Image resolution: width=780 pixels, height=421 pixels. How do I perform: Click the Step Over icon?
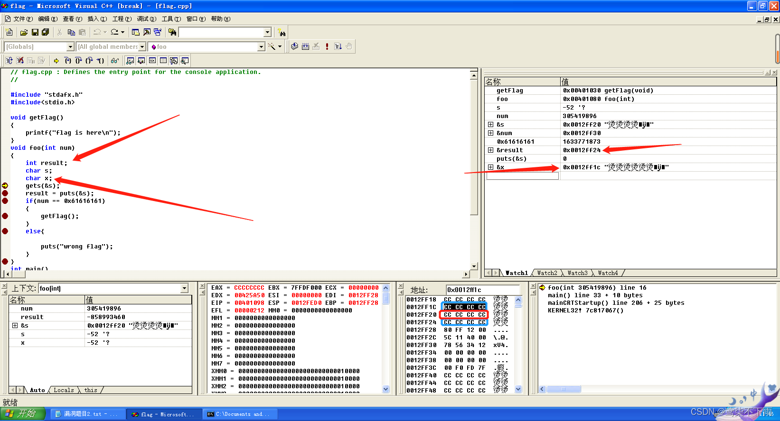click(78, 60)
